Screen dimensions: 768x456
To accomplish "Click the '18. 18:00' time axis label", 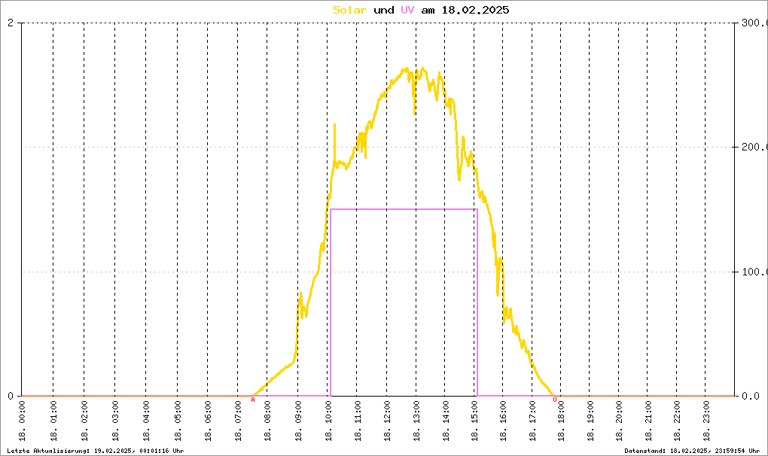I will [560, 421].
